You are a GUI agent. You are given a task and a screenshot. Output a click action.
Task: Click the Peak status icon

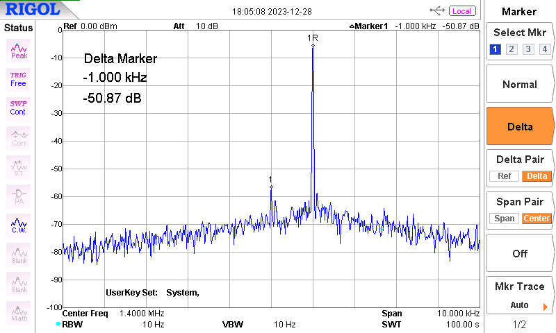(19, 51)
